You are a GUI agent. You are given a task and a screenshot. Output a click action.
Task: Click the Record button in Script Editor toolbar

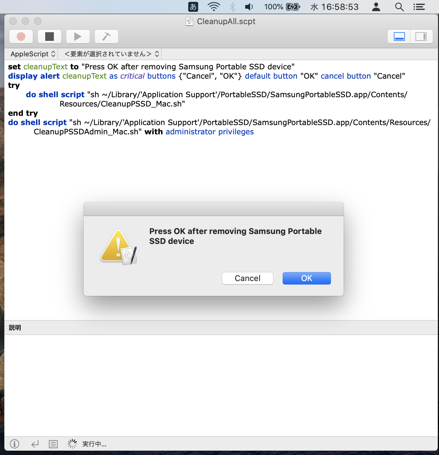click(x=21, y=37)
